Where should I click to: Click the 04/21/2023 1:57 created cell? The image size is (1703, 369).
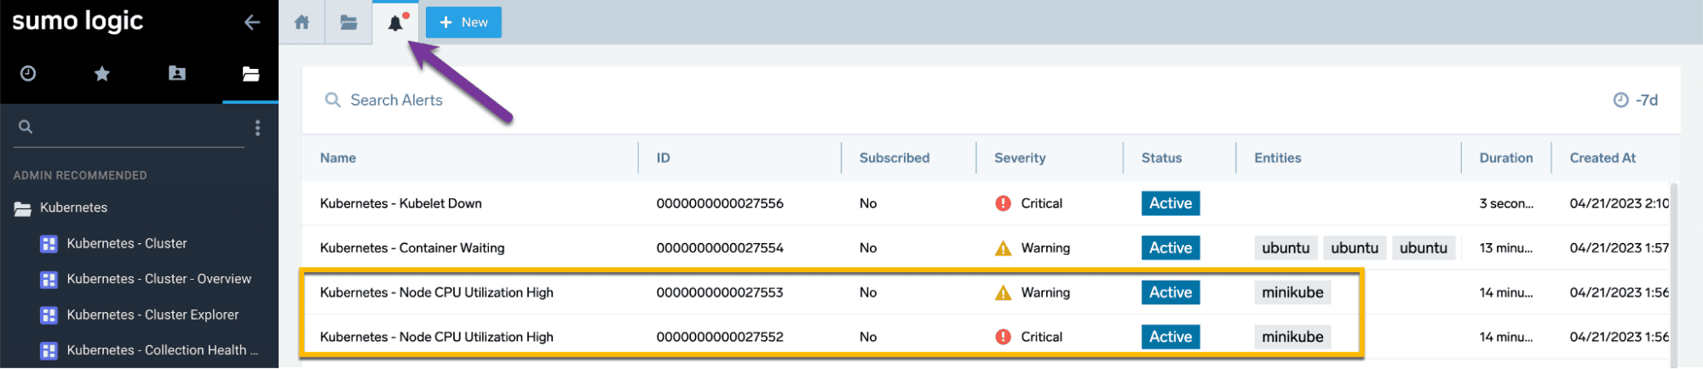click(x=1619, y=248)
